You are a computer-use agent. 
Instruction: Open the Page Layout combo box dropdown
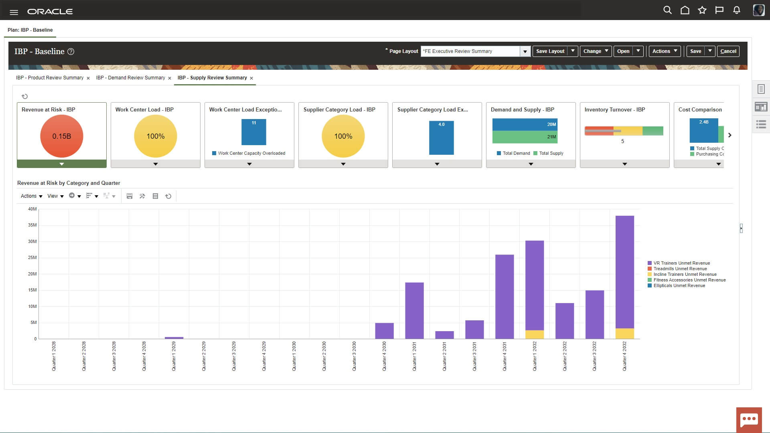pyautogui.click(x=525, y=51)
